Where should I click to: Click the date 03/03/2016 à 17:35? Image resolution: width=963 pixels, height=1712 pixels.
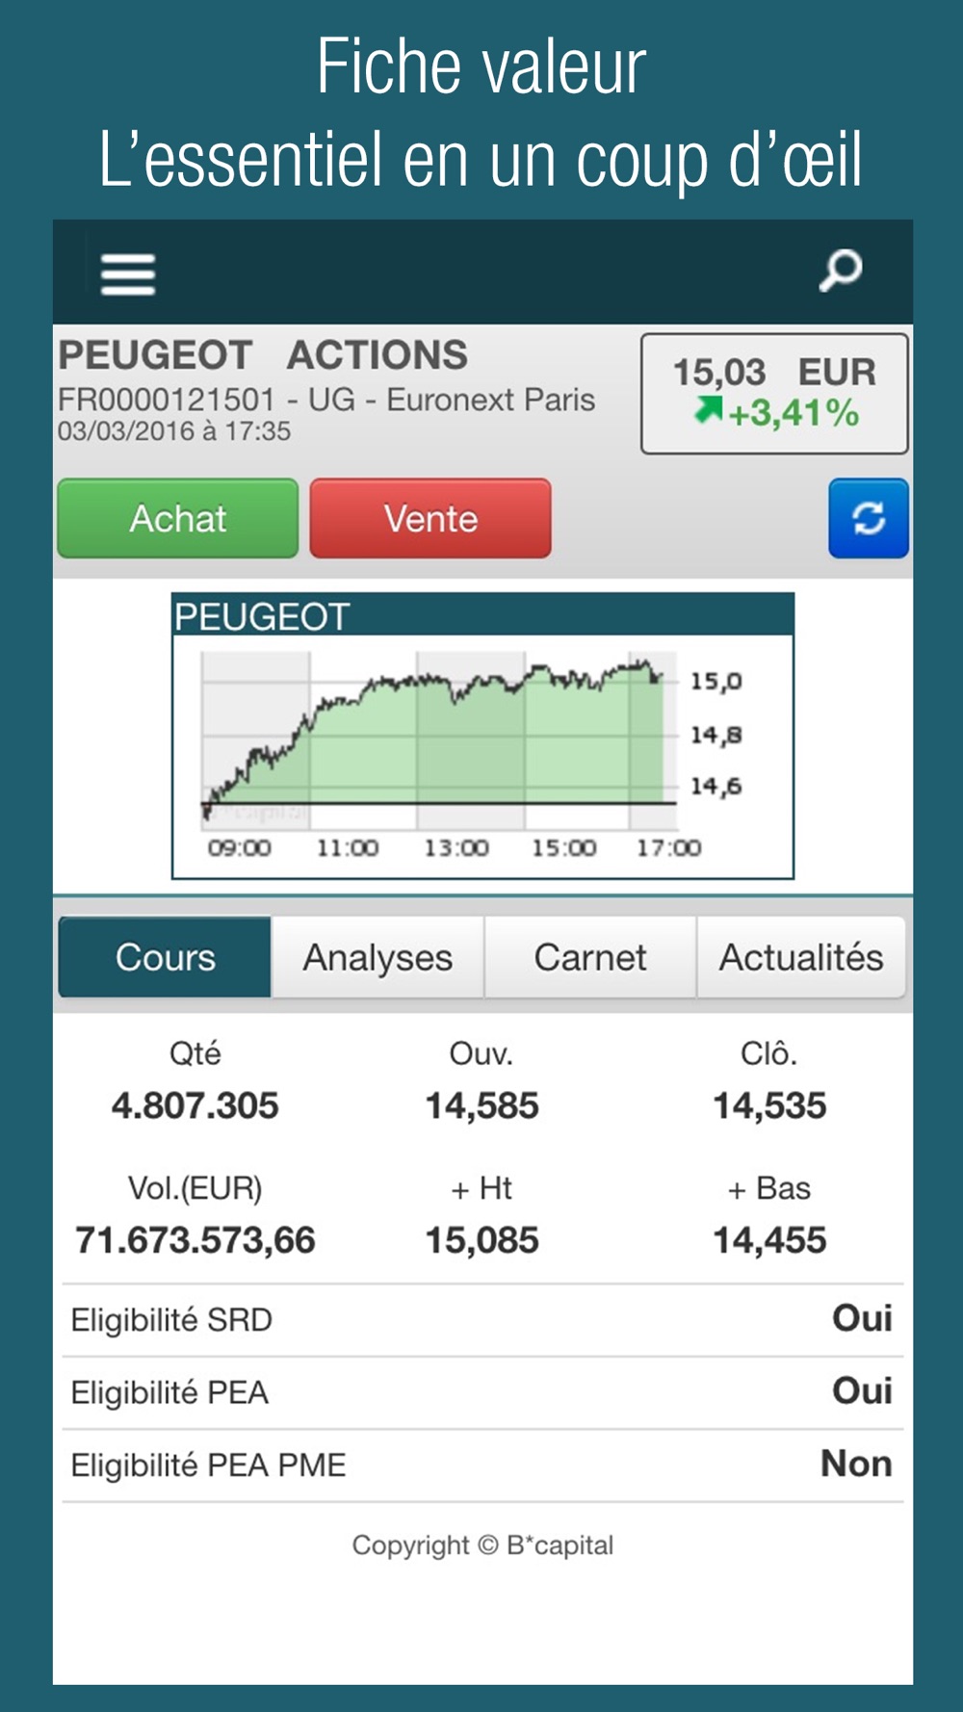point(174,431)
